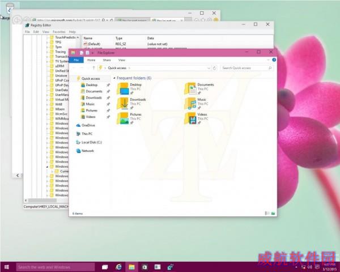Select Downloads in the navigation pane
The image size is (340, 272).
(93, 98)
